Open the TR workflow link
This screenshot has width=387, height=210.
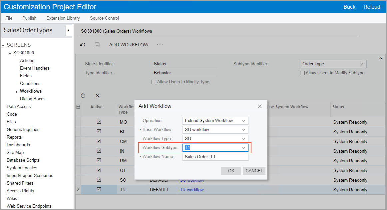click(x=192, y=190)
